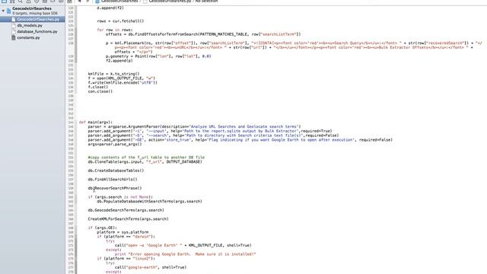This screenshot has width=487, height=274.
Task: Click the 'call("google-earth", shell=True)' line
Action: click(x=151, y=267)
